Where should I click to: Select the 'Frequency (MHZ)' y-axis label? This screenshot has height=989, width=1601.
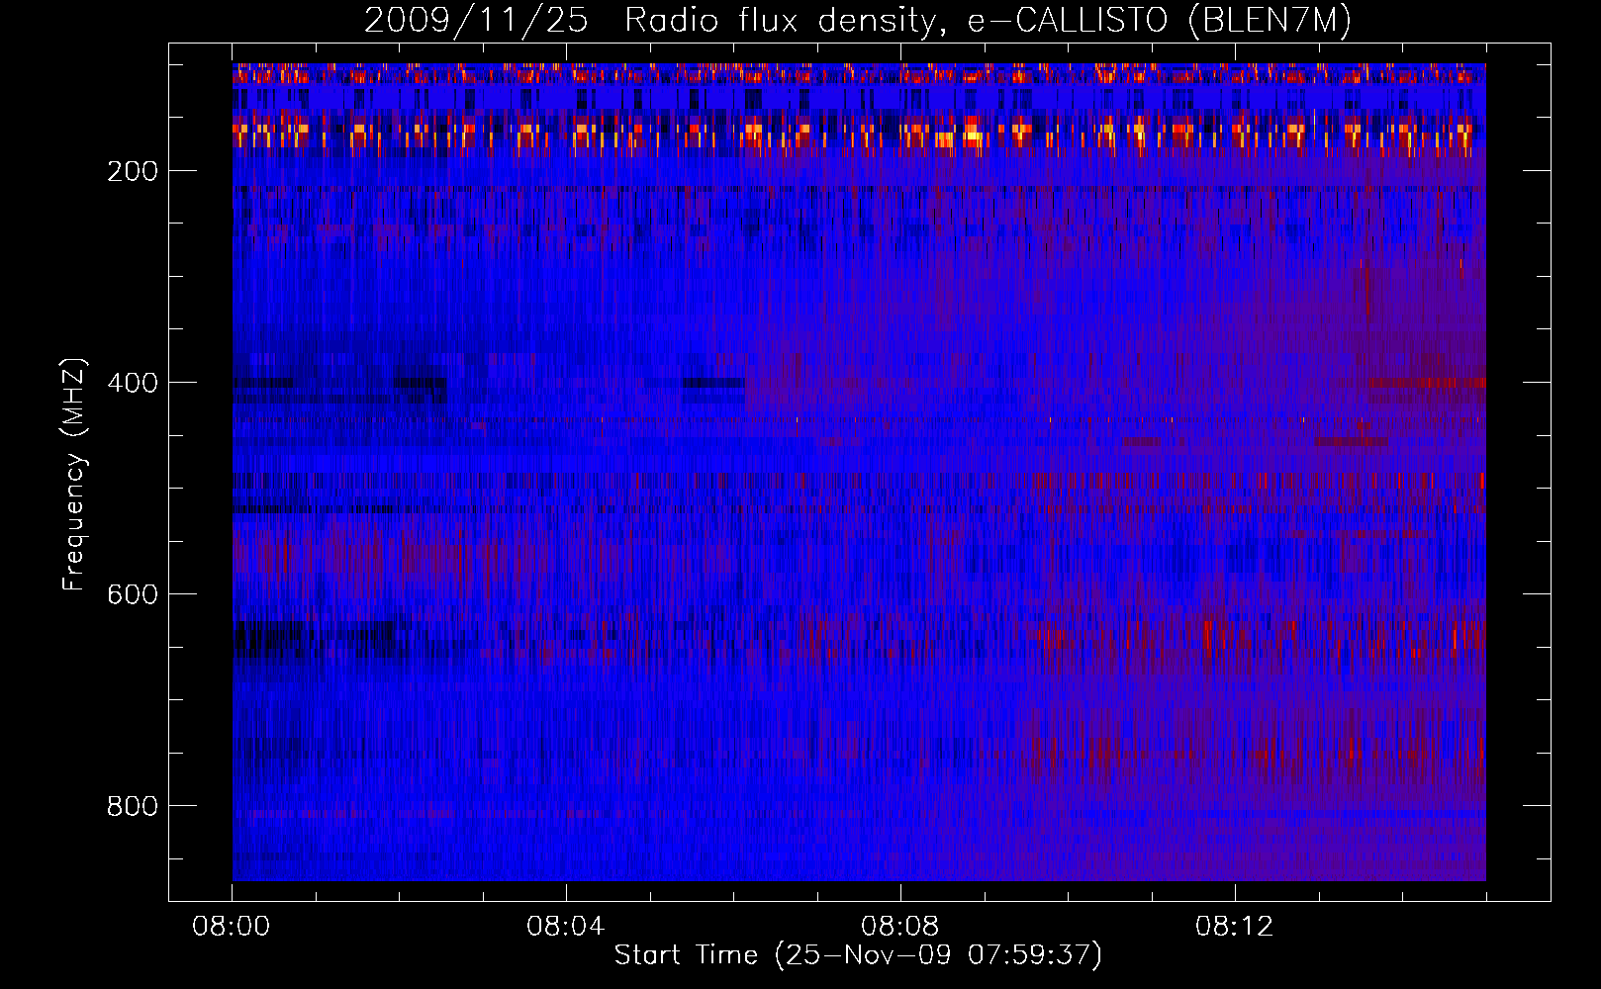tap(74, 475)
